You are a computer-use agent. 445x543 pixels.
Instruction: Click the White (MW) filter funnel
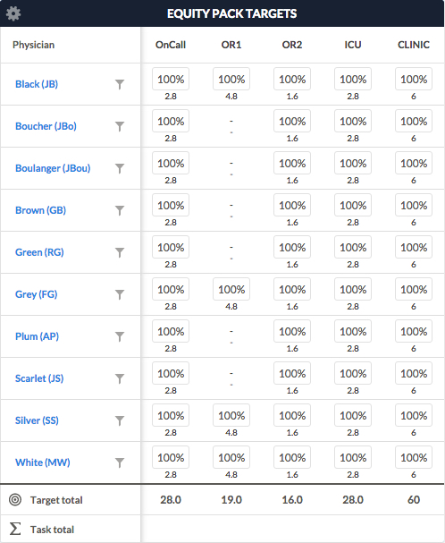click(120, 462)
